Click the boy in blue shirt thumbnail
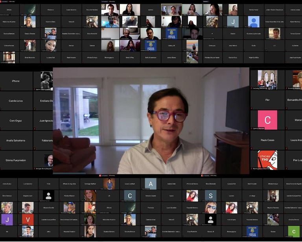Screen dimensions: 302x242 (x=109, y=184)
